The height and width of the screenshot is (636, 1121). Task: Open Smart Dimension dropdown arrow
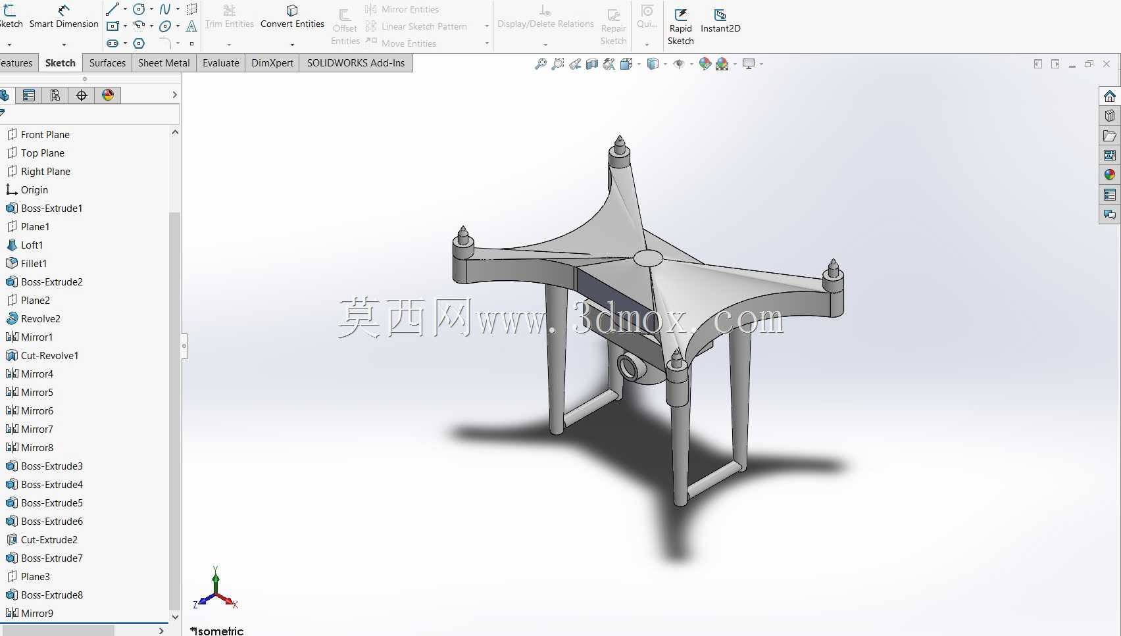pyautogui.click(x=64, y=45)
